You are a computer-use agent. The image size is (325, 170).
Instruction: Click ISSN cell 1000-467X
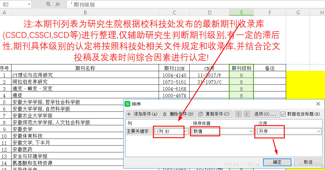(x=174, y=96)
